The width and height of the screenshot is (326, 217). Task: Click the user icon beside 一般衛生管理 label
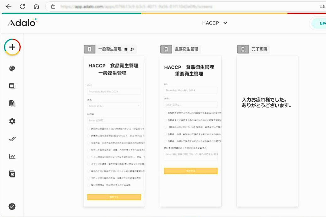click(x=132, y=49)
